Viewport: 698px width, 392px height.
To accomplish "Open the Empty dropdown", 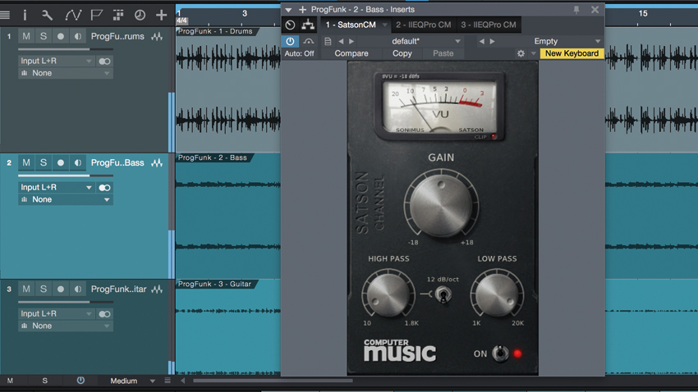I will pyautogui.click(x=550, y=41).
